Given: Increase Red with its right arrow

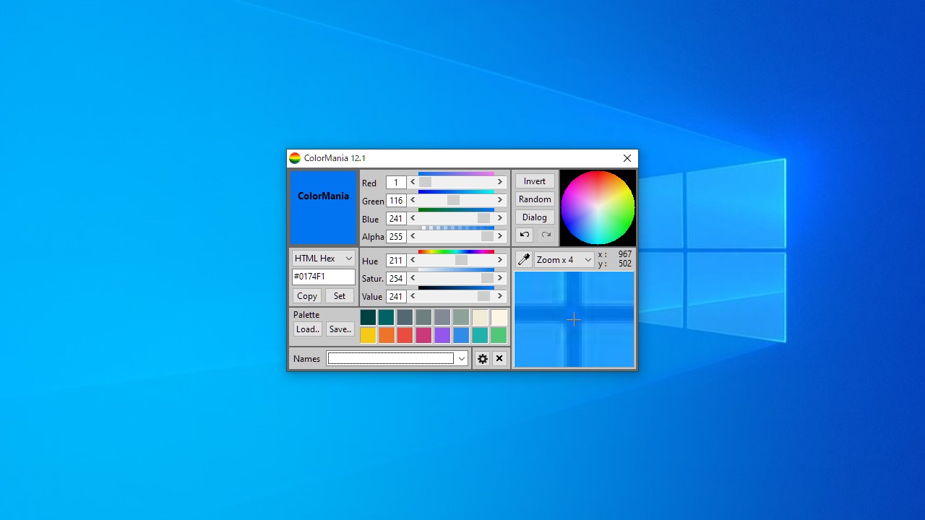Looking at the screenshot, I should (x=499, y=182).
